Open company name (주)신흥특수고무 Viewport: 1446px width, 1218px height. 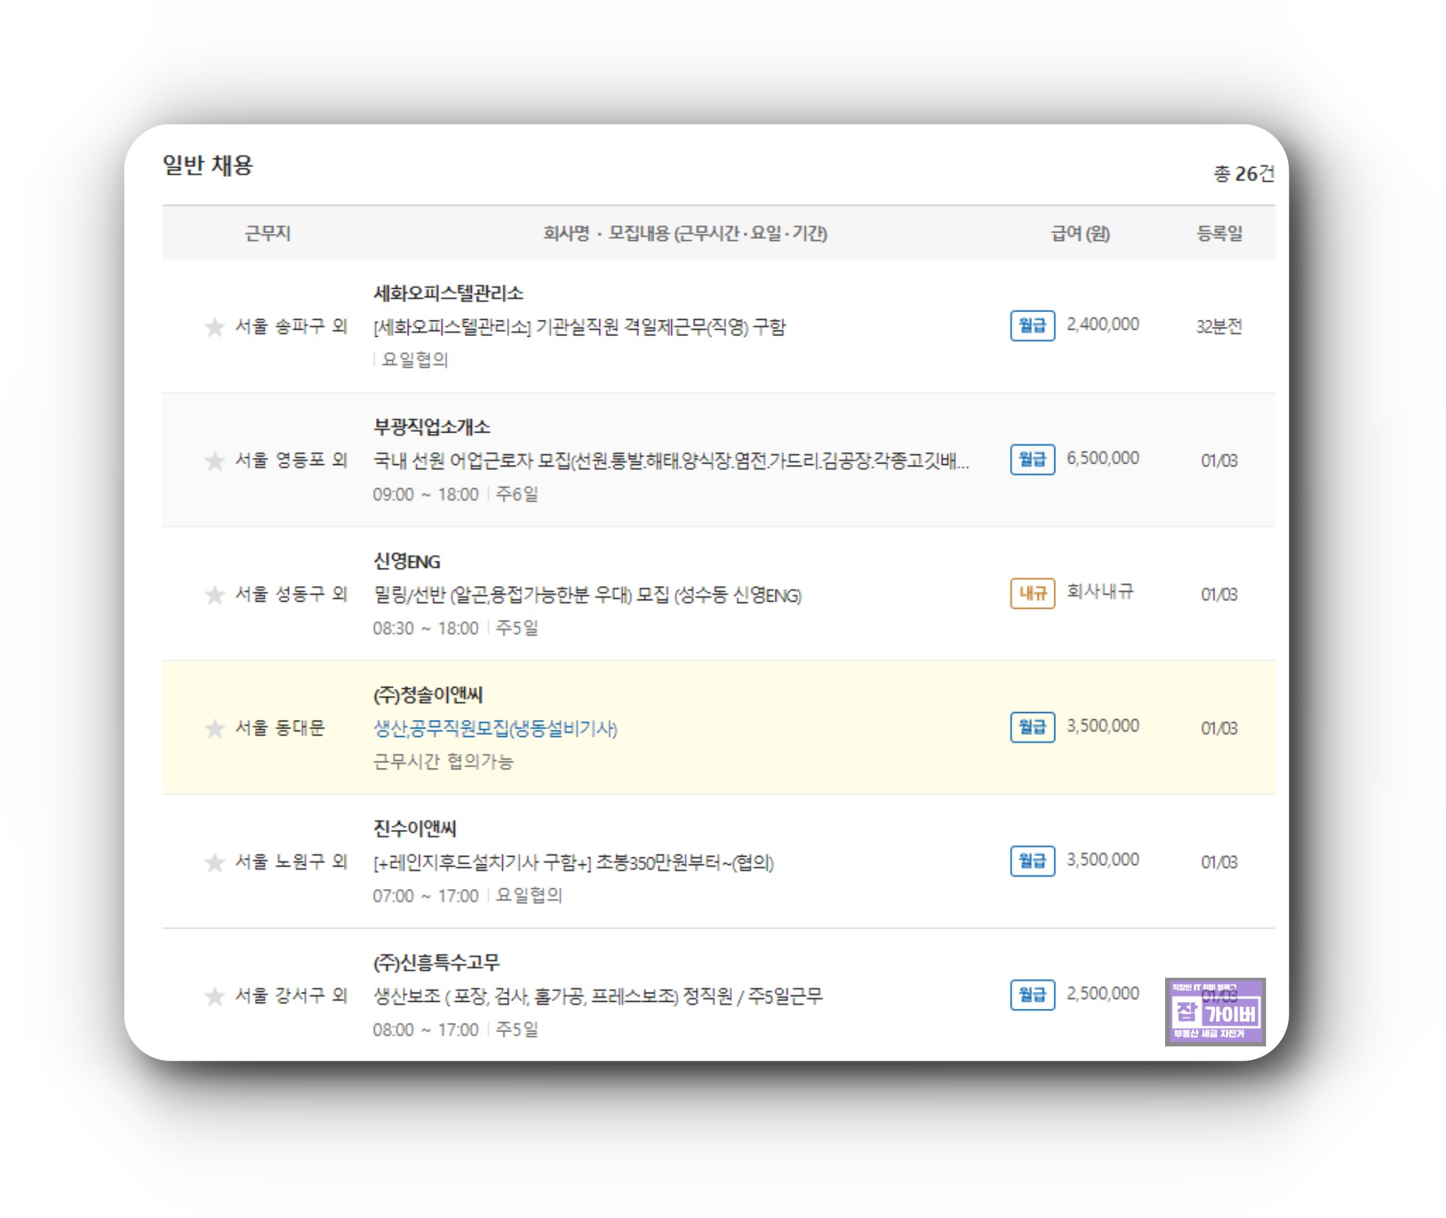[436, 962]
